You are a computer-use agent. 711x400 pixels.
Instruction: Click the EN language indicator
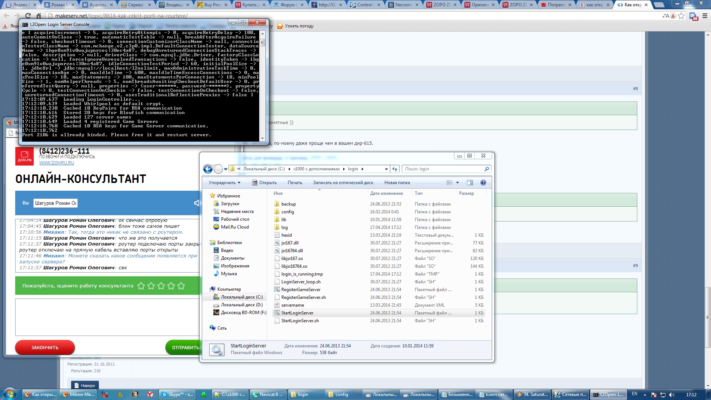(634, 394)
